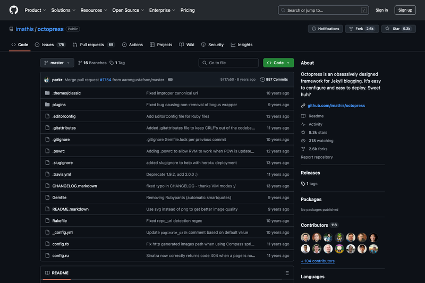Switch to the Projects tab
Screen dimensions: 425x283
161,45
